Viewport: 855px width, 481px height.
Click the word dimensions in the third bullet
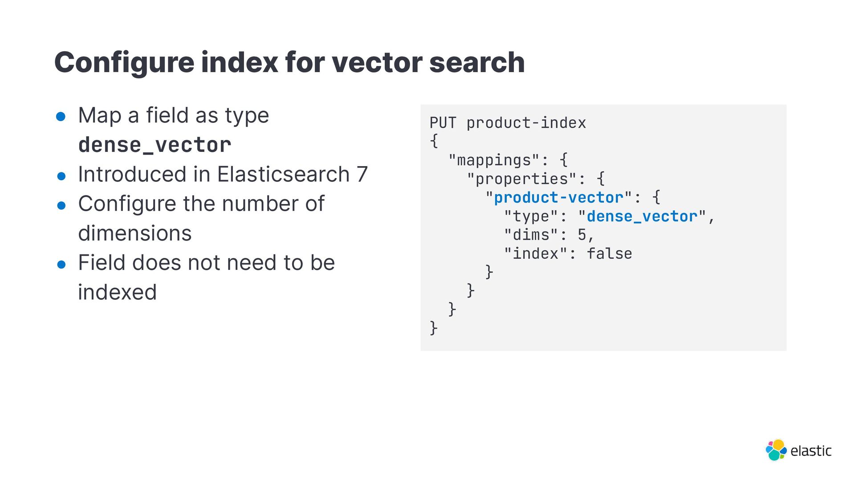(x=135, y=233)
